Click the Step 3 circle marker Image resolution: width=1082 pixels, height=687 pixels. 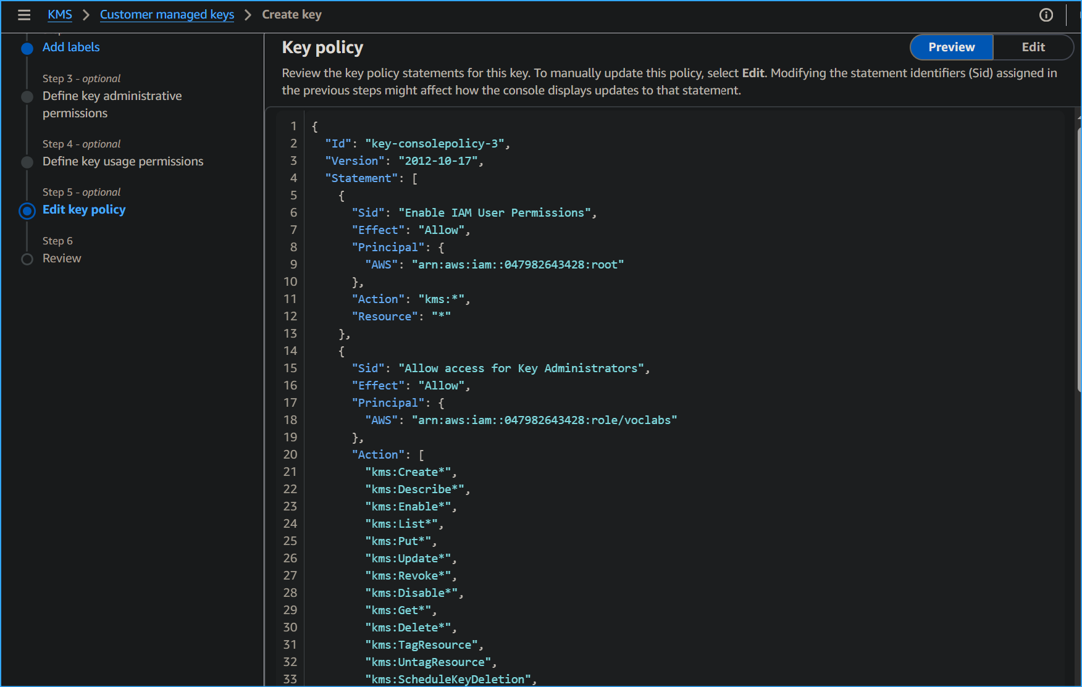pos(27,97)
